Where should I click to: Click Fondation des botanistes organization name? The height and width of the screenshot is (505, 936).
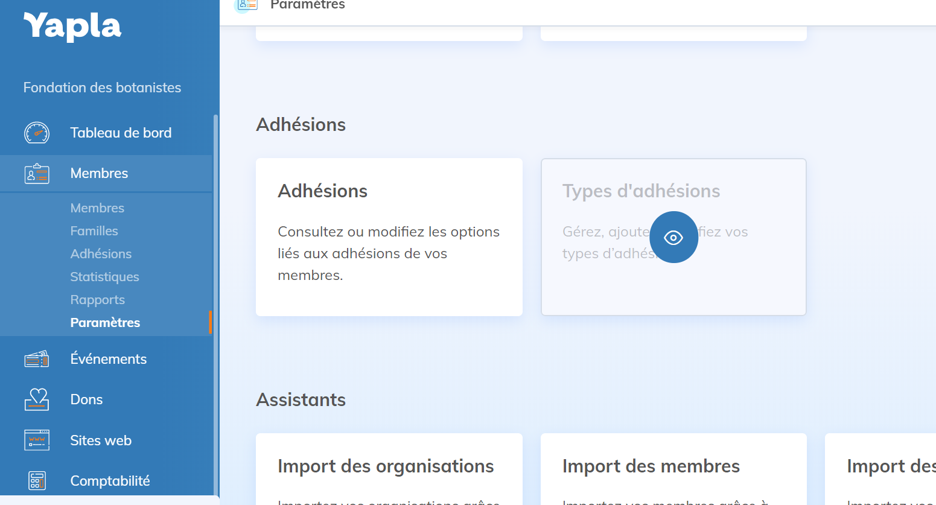tap(102, 87)
